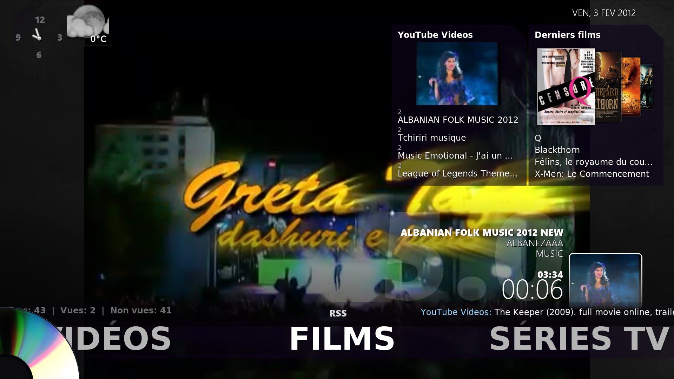Select the Félins lion movie poster
The width and height of the screenshot is (674, 379).
click(631, 87)
